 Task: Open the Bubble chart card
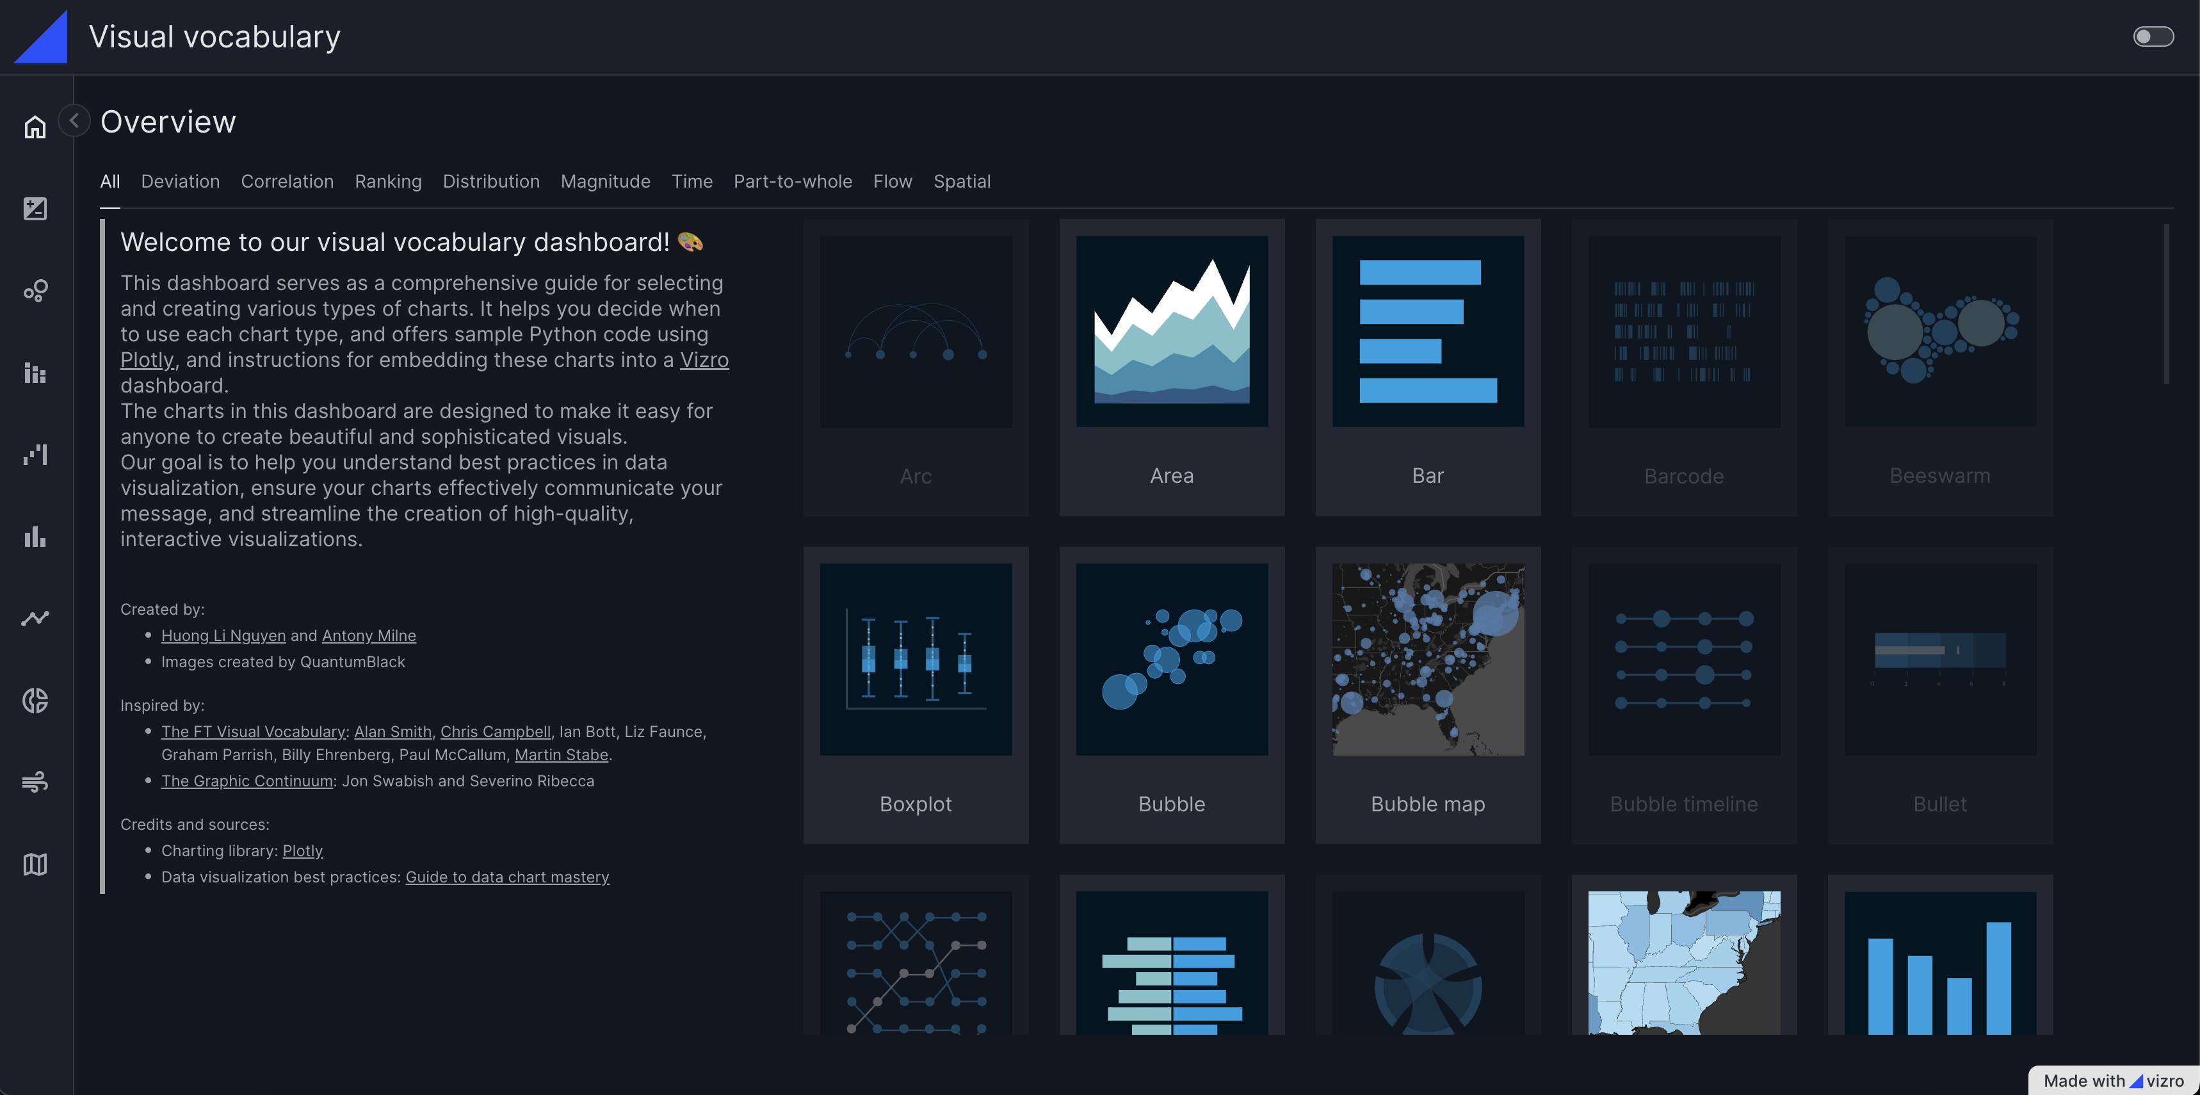pos(1172,695)
